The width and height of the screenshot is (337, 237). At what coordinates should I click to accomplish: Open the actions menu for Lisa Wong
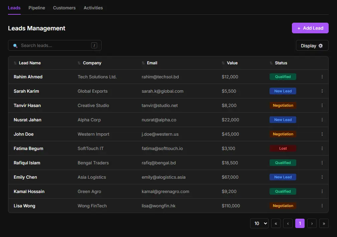322,206
